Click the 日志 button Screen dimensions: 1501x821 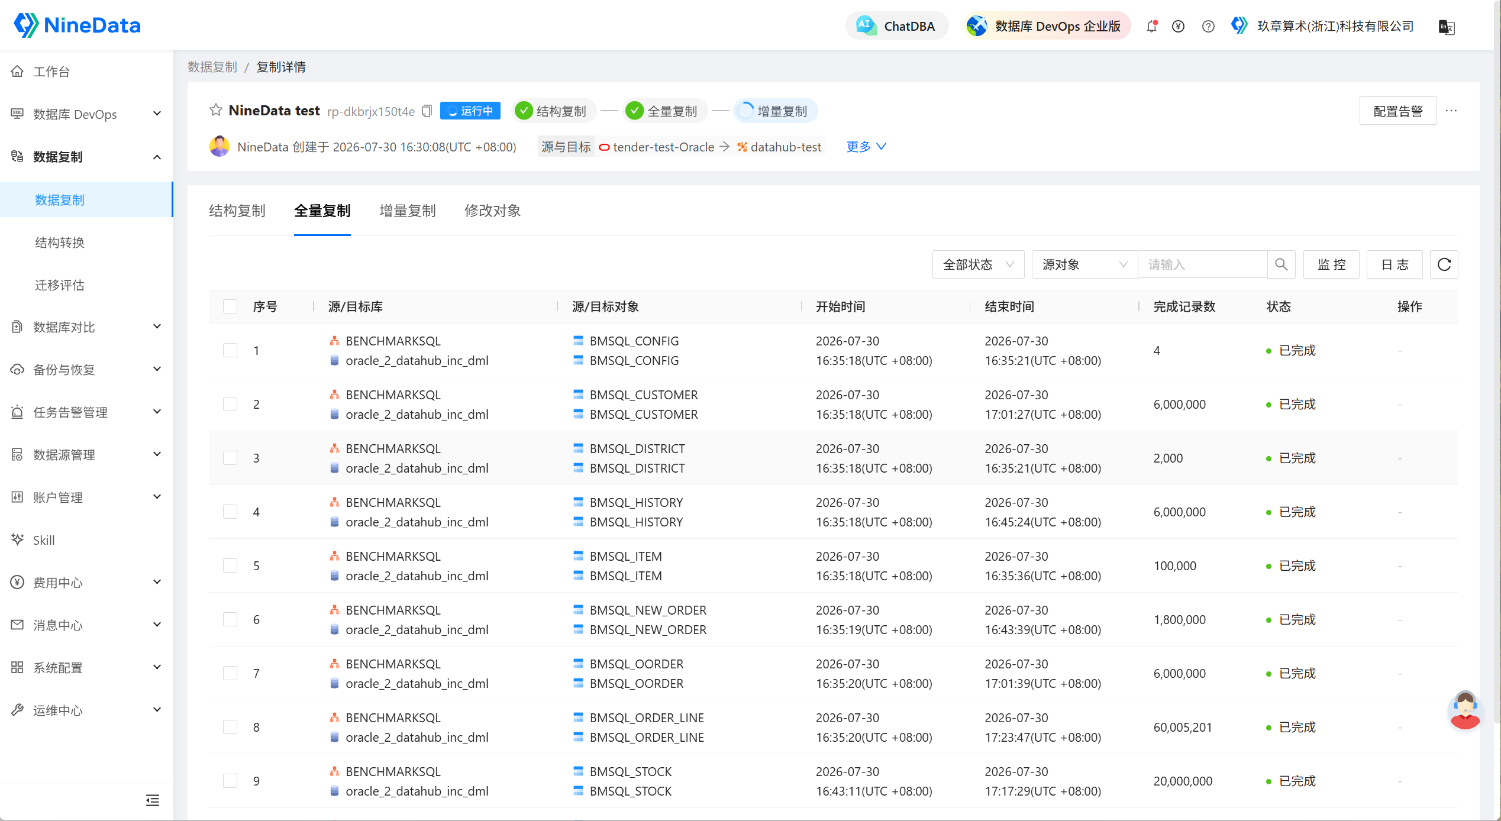(x=1395, y=264)
